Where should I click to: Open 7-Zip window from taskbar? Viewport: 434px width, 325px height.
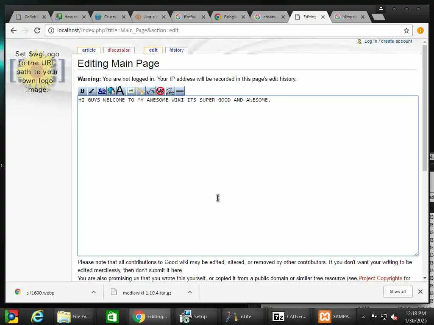(289, 317)
